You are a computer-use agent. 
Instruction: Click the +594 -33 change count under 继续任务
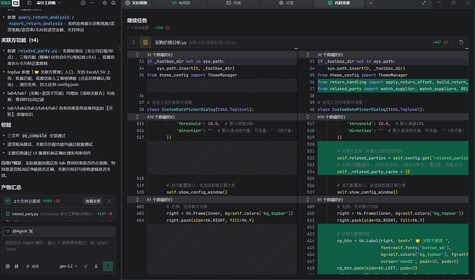point(162,28)
